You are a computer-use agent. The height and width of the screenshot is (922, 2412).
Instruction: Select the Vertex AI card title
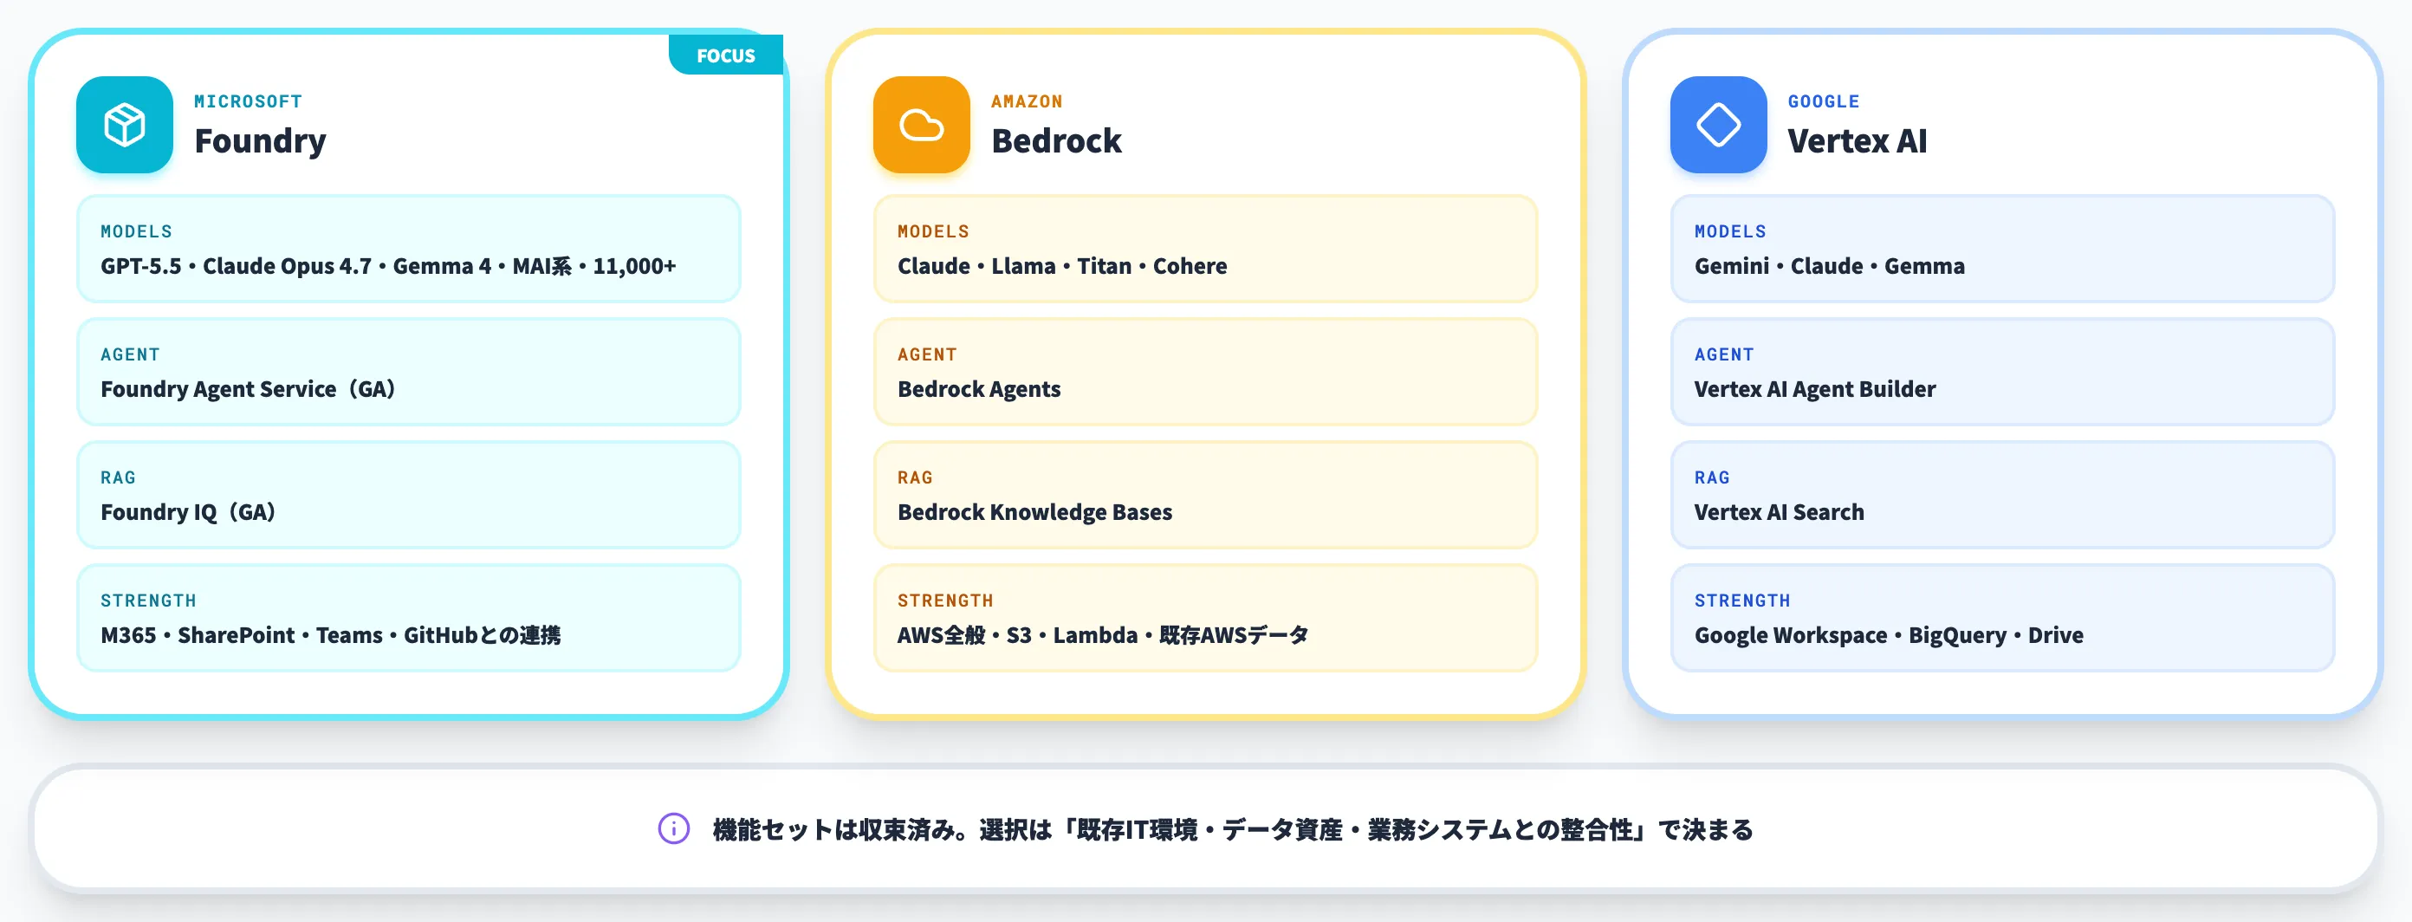click(x=1857, y=141)
